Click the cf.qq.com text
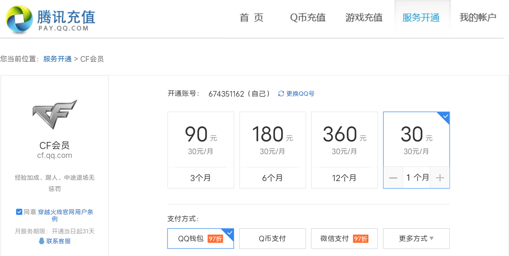This screenshot has width=509, height=256. (55, 156)
